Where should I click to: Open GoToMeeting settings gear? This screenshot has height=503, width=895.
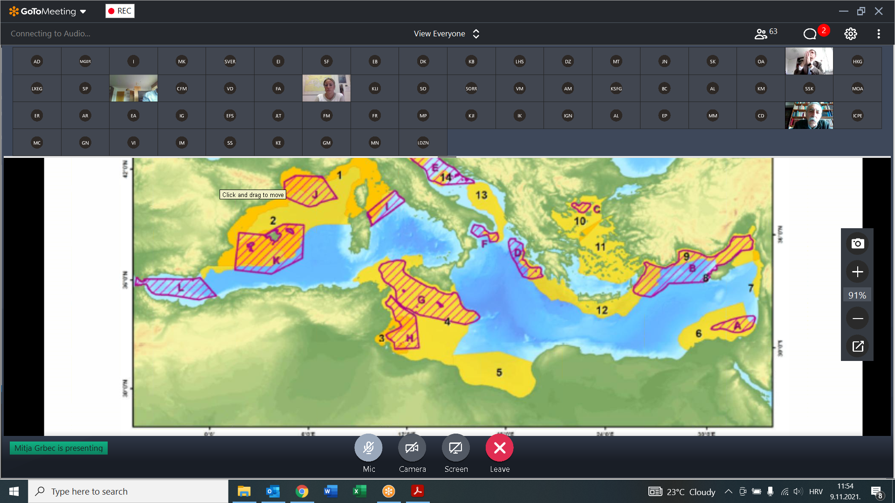coord(850,34)
